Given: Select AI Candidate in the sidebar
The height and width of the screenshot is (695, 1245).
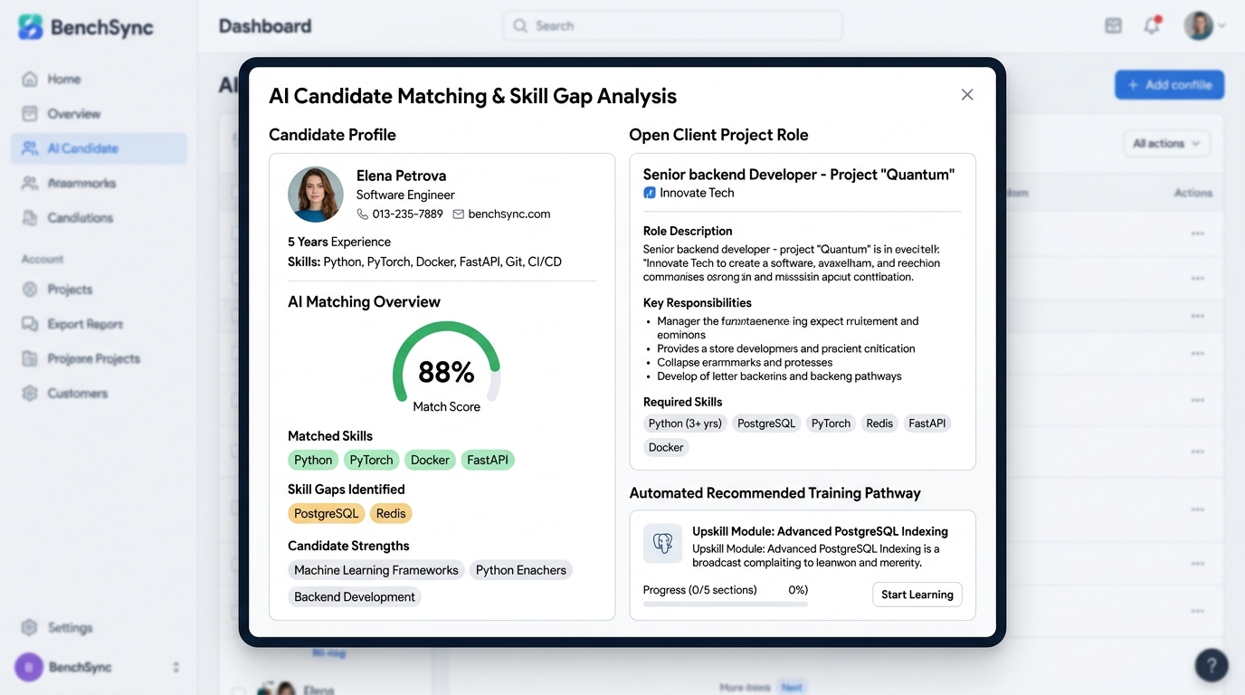Looking at the screenshot, I should pyautogui.click(x=99, y=148).
